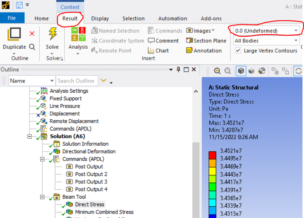The image size is (304, 218).
Task: Expand the Analysis dropdown arrow
Action: [78, 54]
